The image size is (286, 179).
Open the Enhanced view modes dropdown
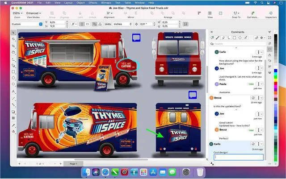[34, 13]
